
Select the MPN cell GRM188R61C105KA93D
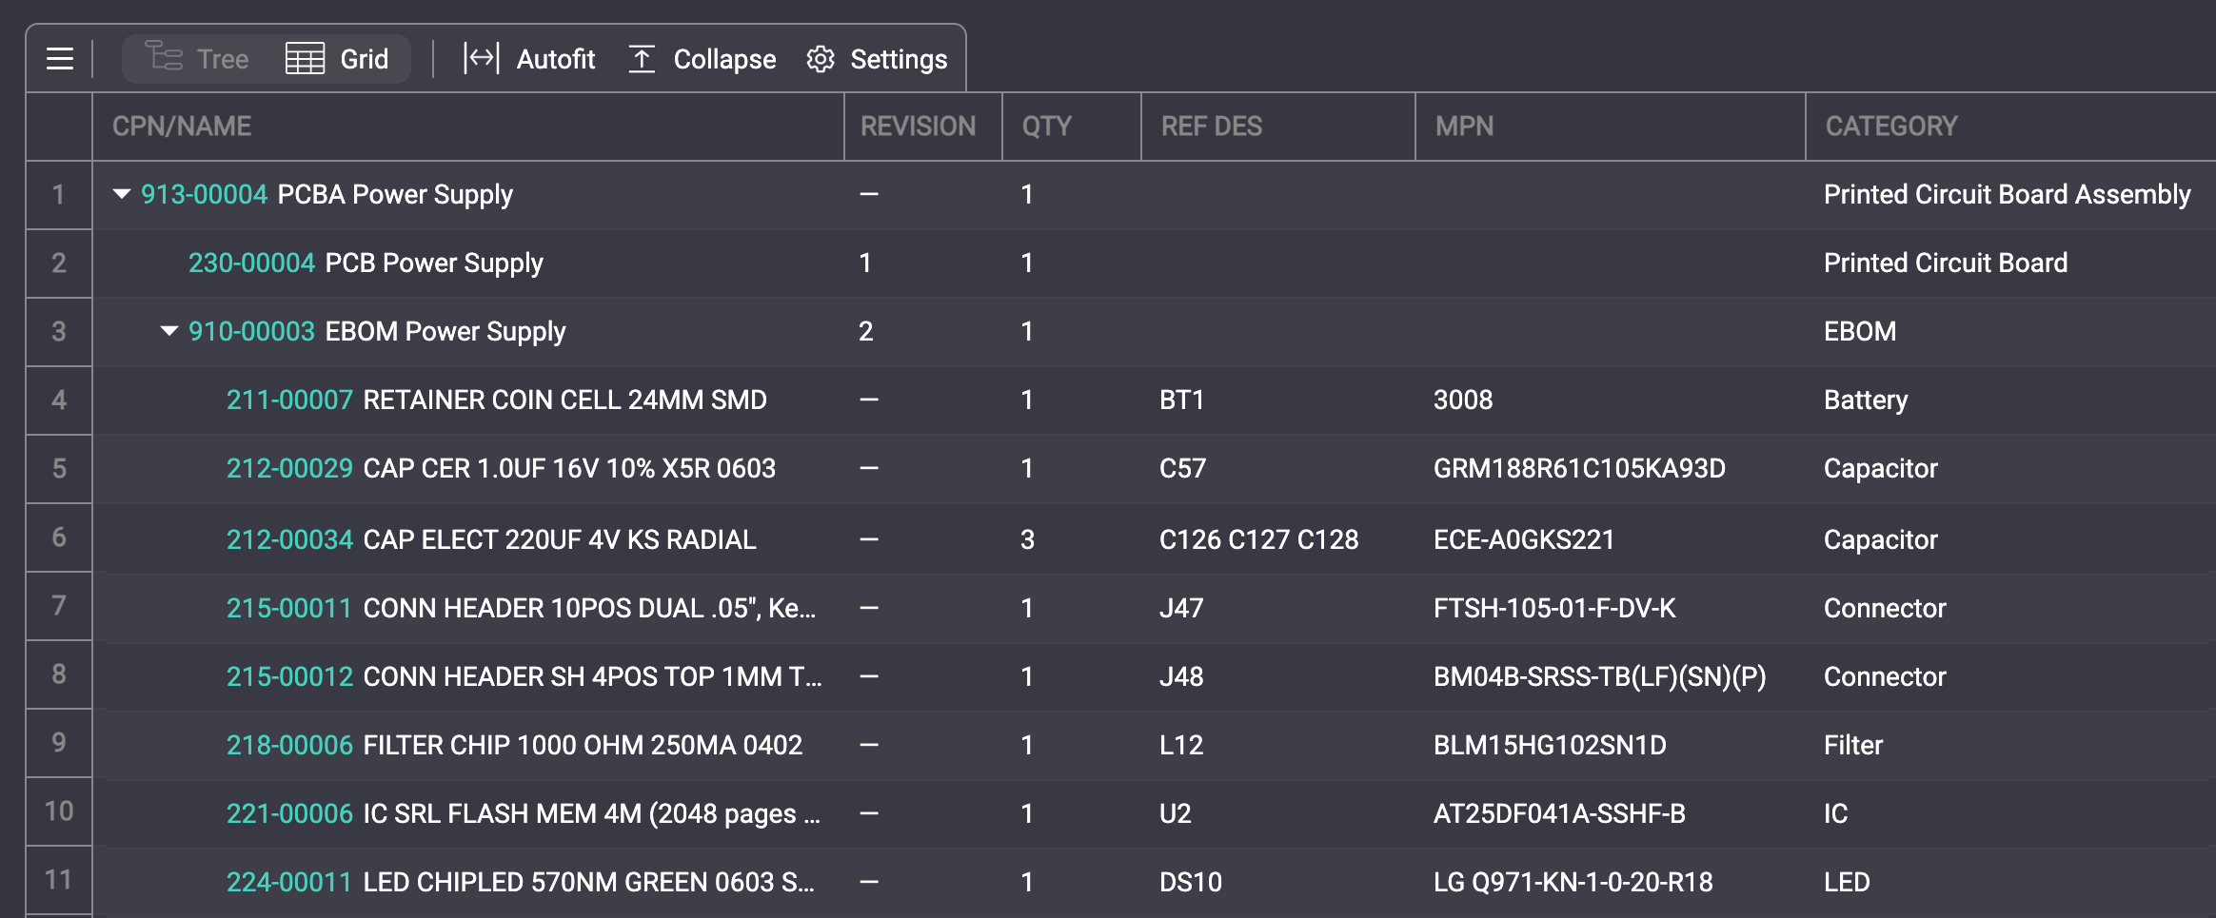point(1578,468)
